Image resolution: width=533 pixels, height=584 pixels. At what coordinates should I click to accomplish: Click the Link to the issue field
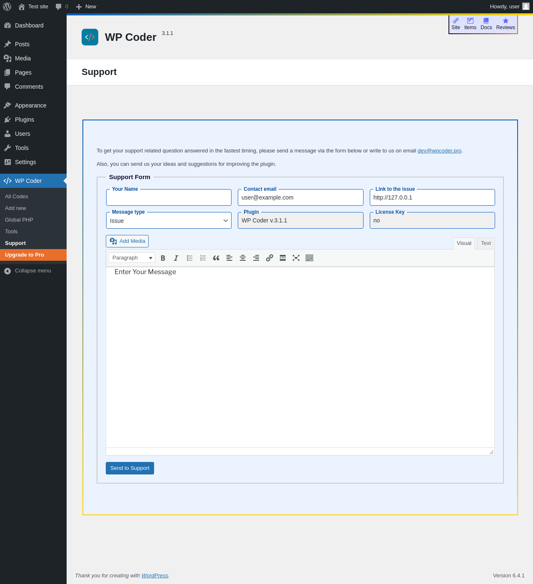pos(432,197)
